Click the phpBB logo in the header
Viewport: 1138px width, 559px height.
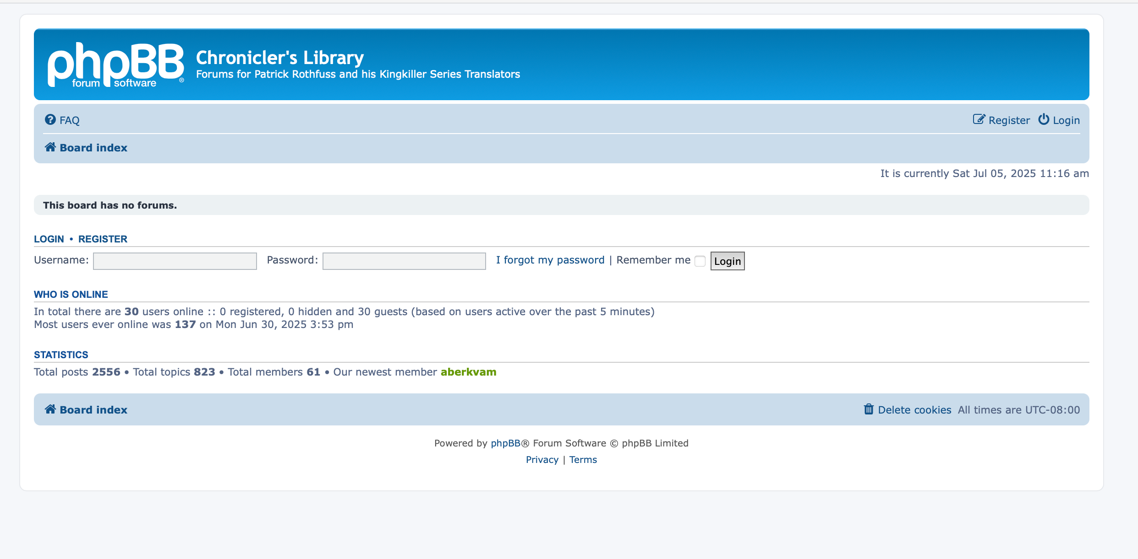115,64
